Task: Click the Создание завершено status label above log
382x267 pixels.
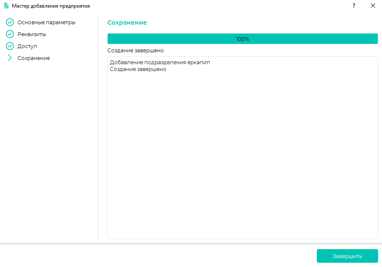Action: [135, 51]
